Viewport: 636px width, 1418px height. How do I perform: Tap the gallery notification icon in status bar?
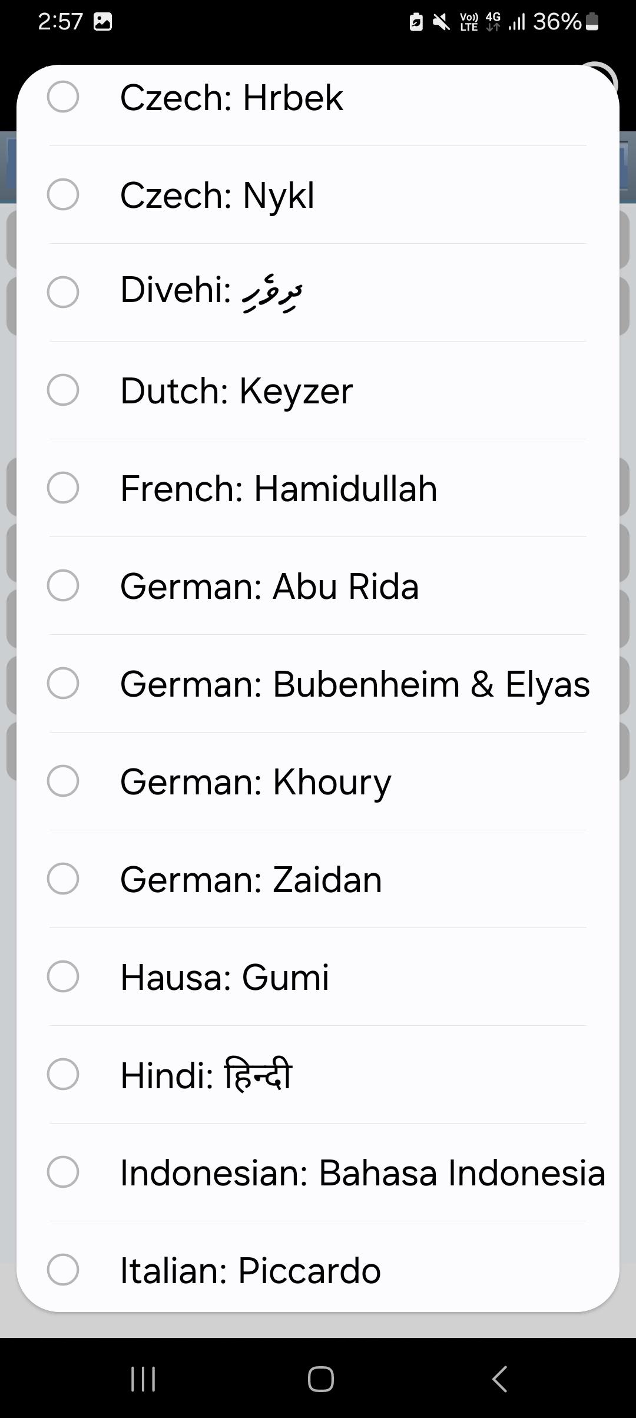click(x=103, y=22)
